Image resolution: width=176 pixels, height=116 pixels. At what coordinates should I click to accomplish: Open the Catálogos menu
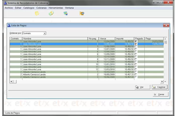click(29, 8)
